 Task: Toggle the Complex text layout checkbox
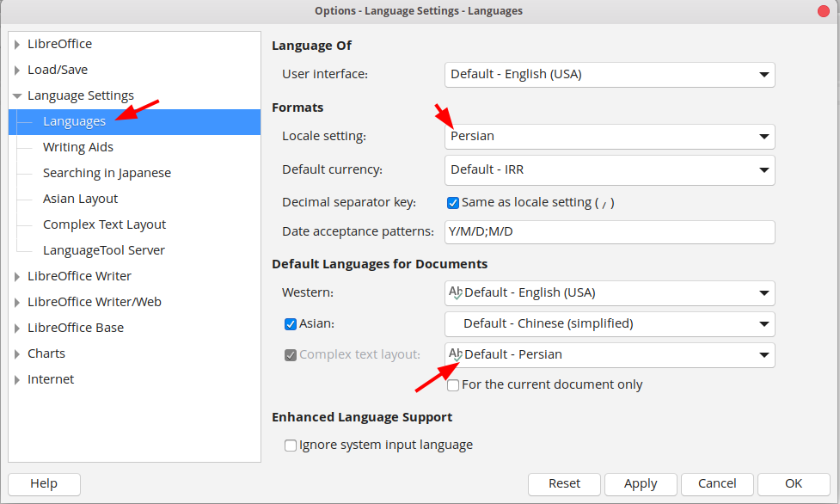pyautogui.click(x=291, y=355)
